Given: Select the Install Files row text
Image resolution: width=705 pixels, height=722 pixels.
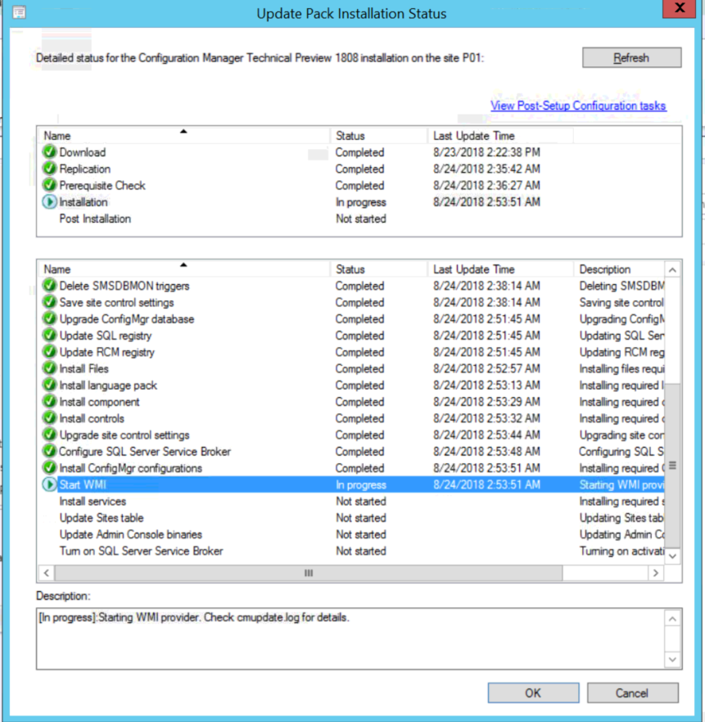Looking at the screenshot, I should pos(84,369).
